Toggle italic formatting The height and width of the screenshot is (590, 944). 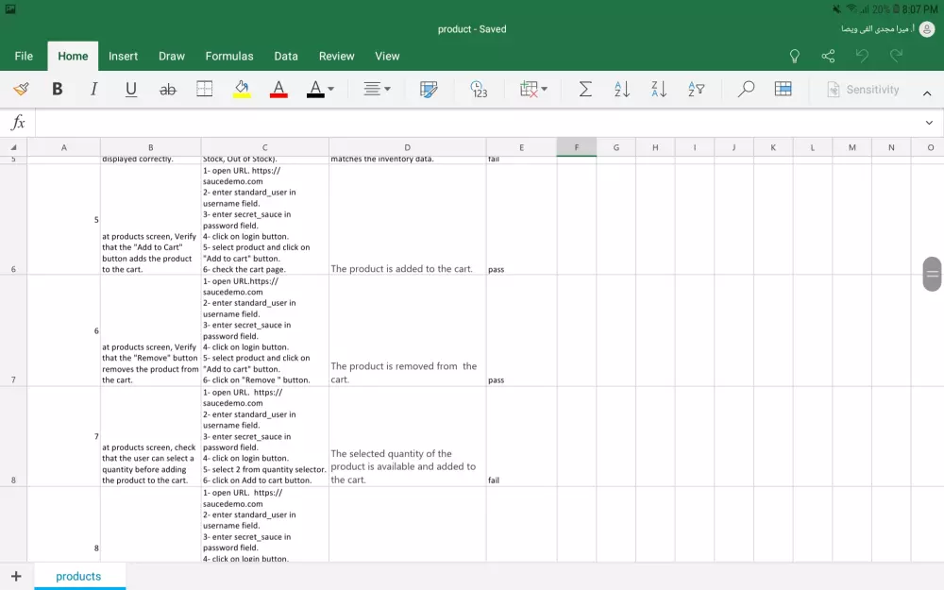point(93,90)
